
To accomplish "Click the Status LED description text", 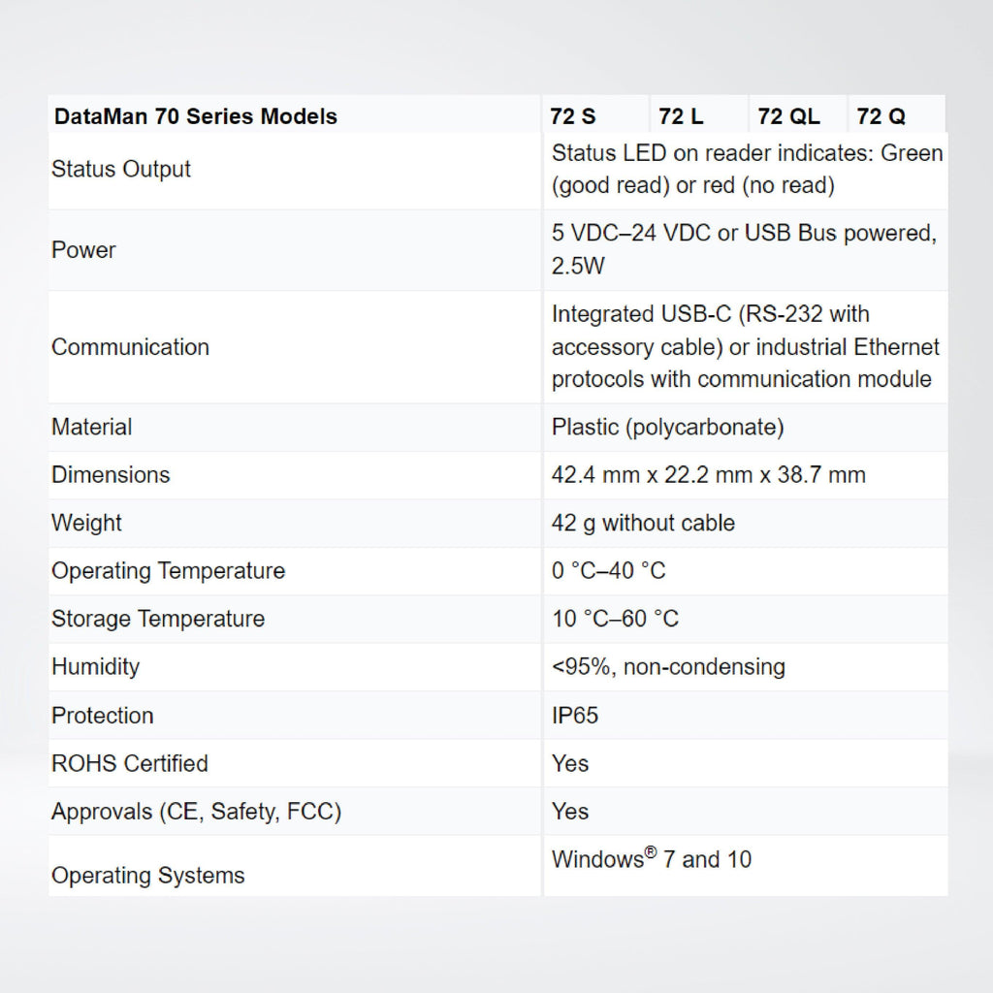I will [x=746, y=169].
